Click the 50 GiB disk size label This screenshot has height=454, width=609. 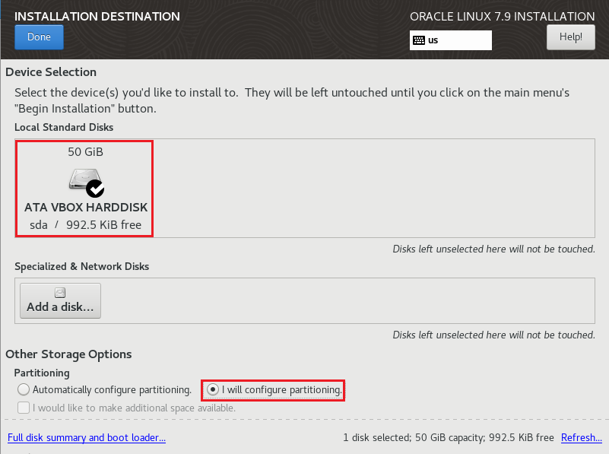pyautogui.click(x=85, y=152)
